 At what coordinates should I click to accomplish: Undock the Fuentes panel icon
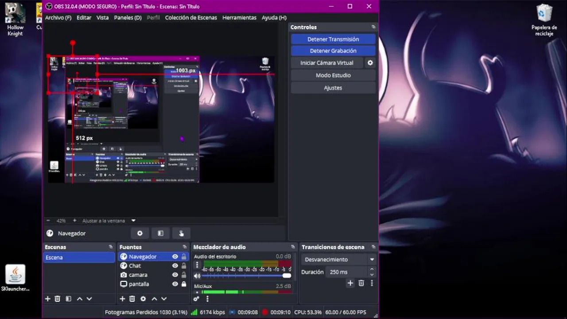185,247
